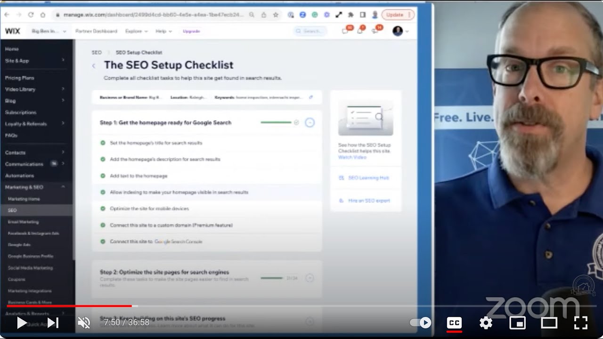Open Facebook & Instagram Ads in sidebar
603x339 pixels.
tap(33, 233)
